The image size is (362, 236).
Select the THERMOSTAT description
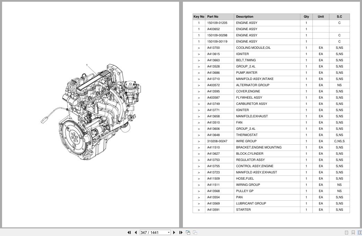click(x=247, y=135)
